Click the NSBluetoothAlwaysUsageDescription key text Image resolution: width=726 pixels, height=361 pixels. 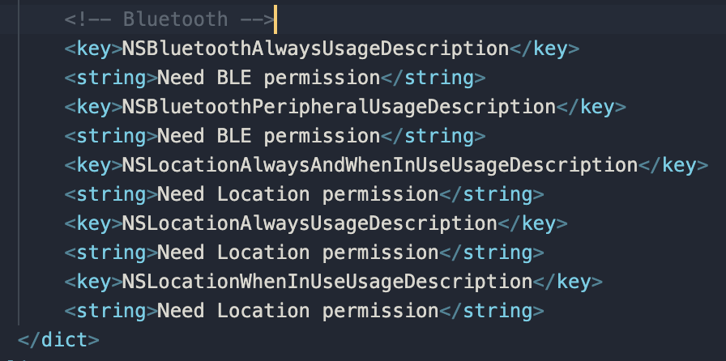(x=315, y=49)
